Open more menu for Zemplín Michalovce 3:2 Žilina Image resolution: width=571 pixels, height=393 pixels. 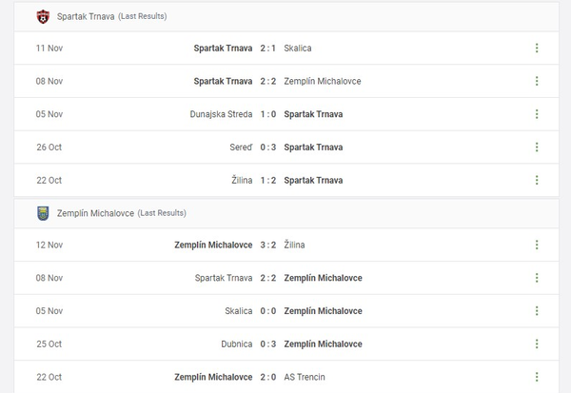point(537,246)
